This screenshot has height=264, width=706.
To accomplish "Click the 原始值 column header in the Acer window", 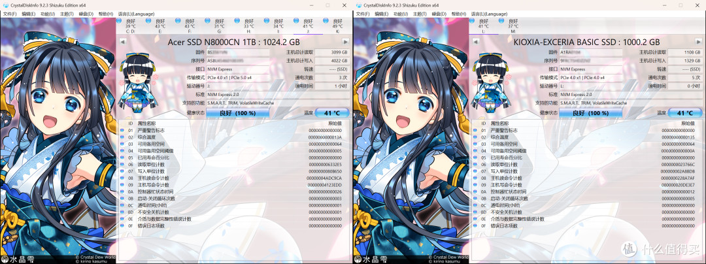I will pyautogui.click(x=335, y=124).
